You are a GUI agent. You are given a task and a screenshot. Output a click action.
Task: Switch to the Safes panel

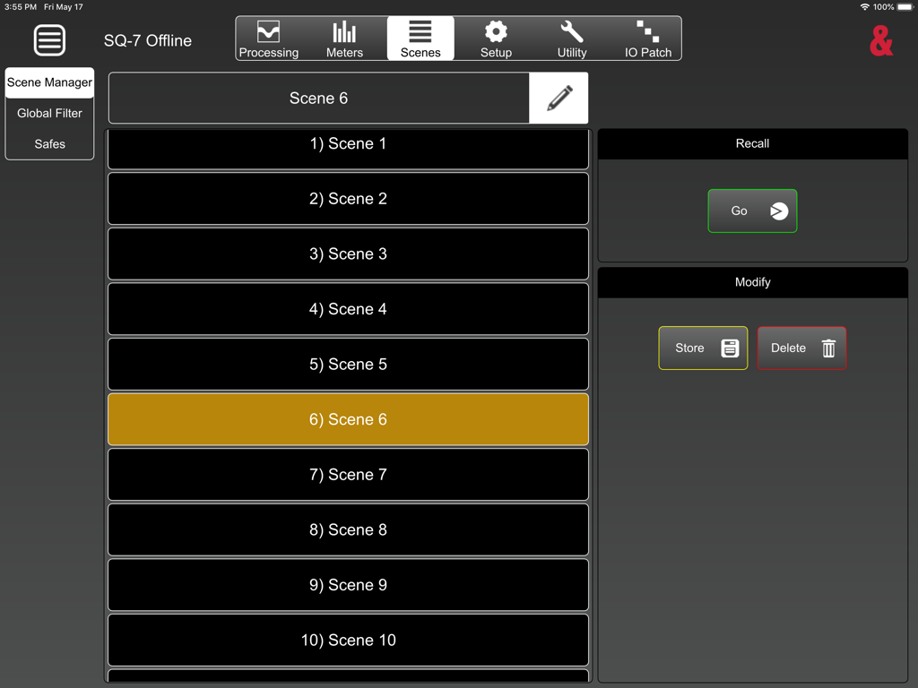click(x=49, y=143)
